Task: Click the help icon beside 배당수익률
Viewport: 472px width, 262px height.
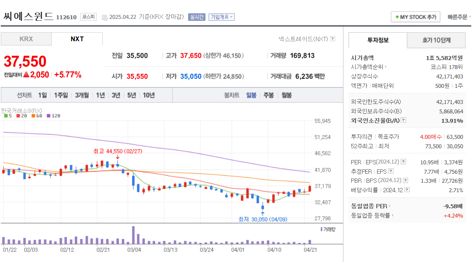Action: tap(407, 189)
